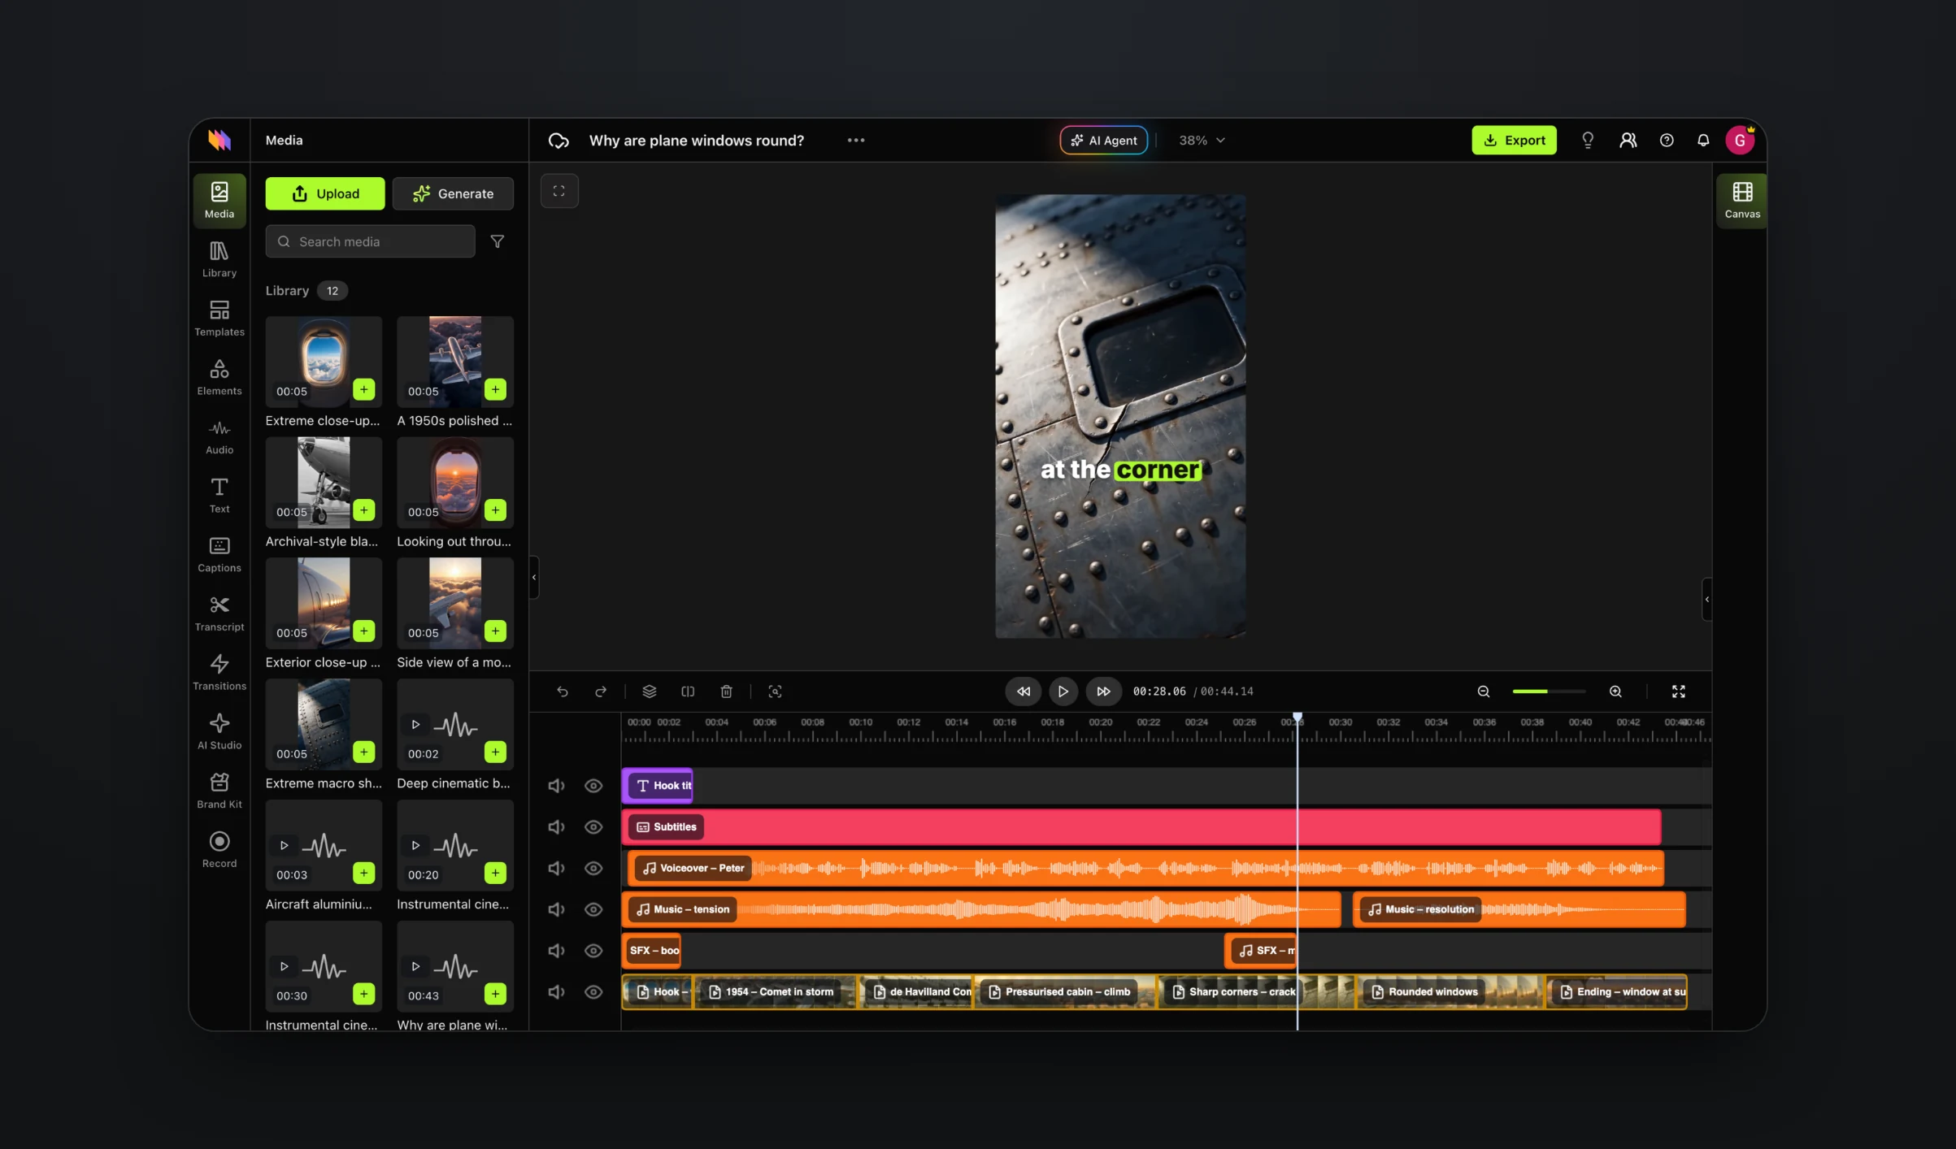Image resolution: width=1956 pixels, height=1149 pixels.
Task: Delete selection with the trash icon
Action: [x=727, y=692]
